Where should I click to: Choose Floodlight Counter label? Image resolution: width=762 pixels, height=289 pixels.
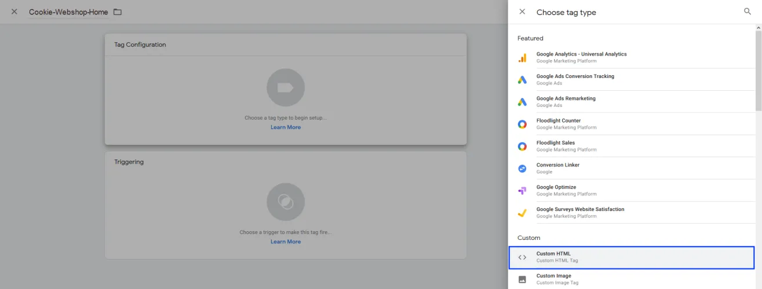[558, 121]
